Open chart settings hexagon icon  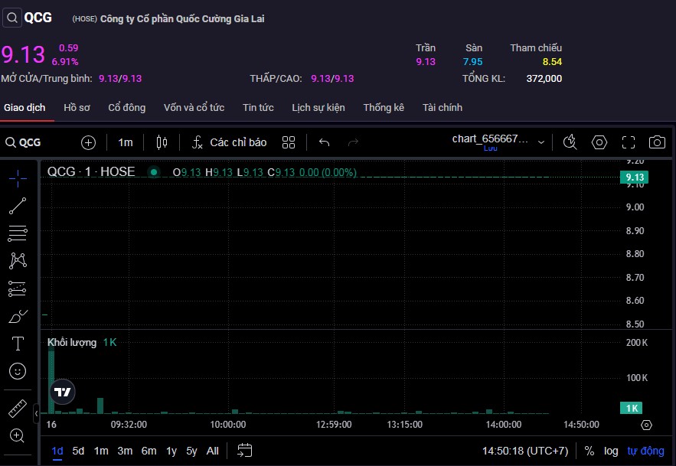pyautogui.click(x=599, y=142)
